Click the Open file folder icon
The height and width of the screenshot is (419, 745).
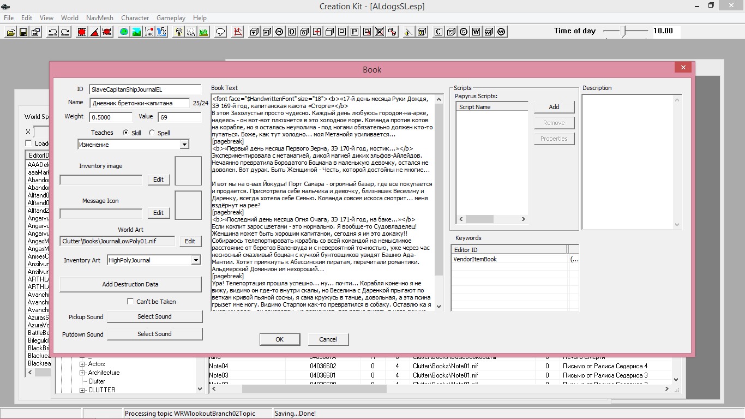coord(11,32)
